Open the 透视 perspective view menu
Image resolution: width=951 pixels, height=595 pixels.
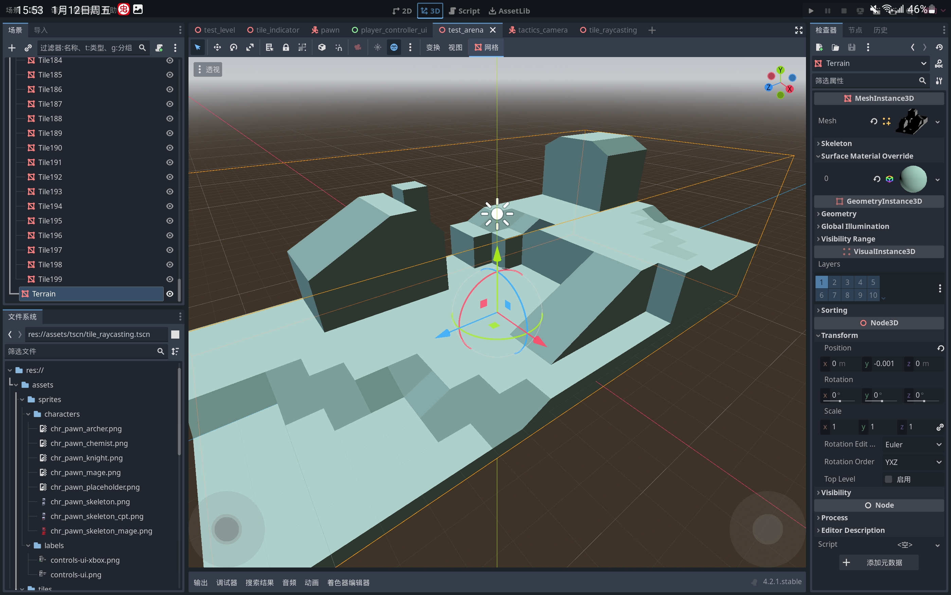pos(208,69)
